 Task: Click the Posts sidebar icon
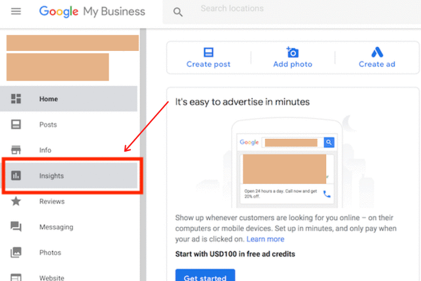point(16,125)
